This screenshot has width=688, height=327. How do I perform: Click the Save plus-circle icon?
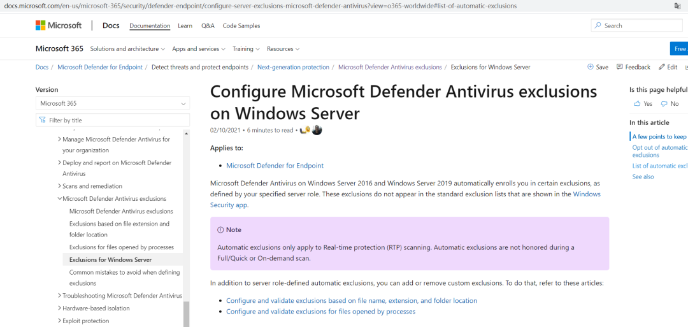590,67
